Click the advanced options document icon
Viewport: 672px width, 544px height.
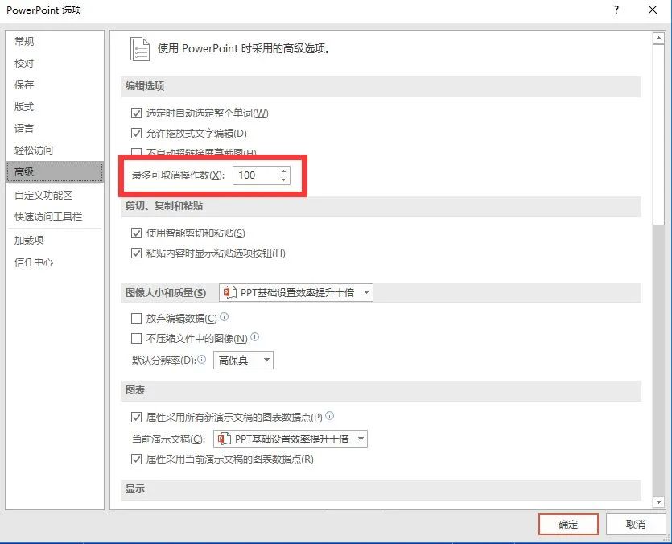140,49
